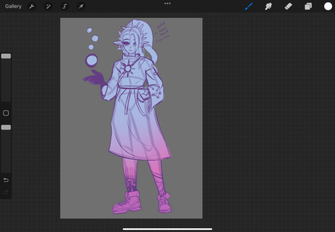
Task: Select the Brush tool
Action: pos(249,6)
